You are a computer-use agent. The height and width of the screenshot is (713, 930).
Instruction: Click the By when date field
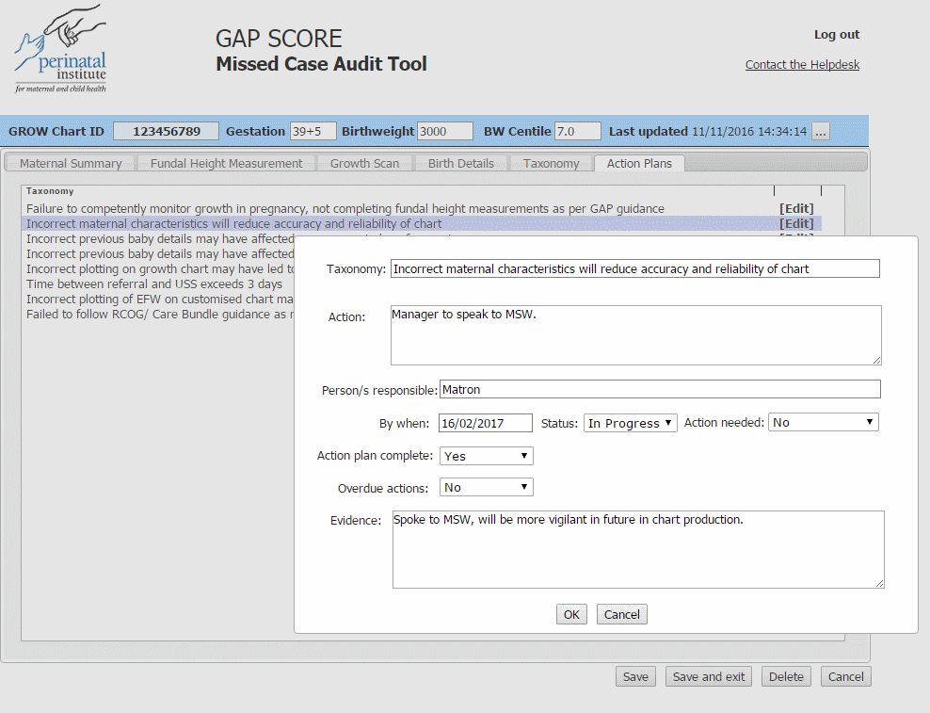click(485, 422)
